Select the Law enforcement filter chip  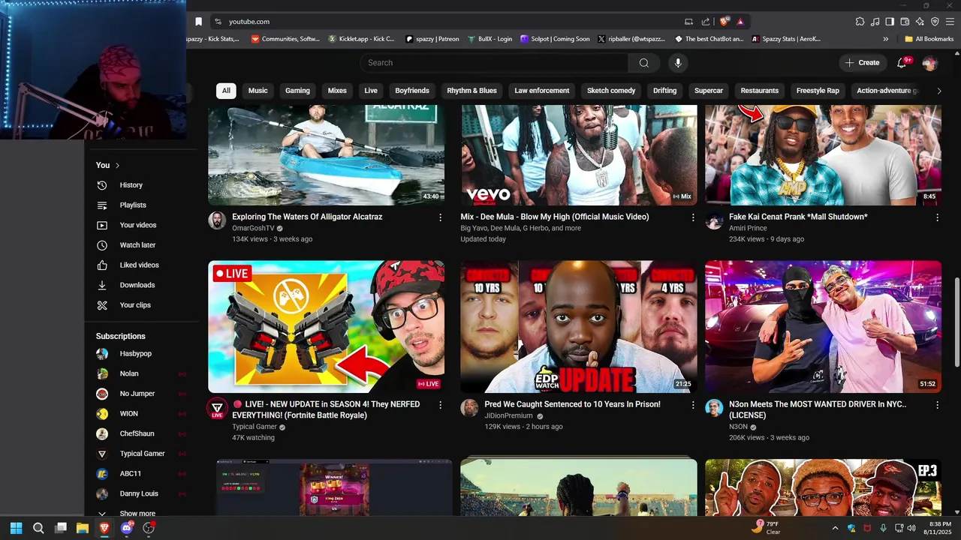click(542, 91)
